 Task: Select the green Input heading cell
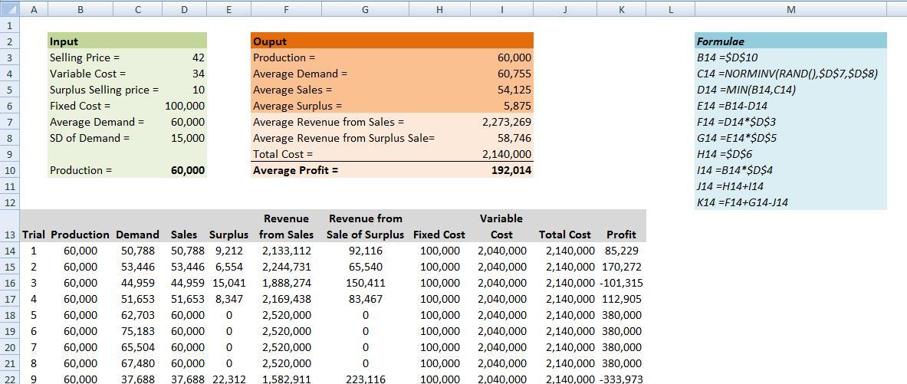pyautogui.click(x=127, y=41)
